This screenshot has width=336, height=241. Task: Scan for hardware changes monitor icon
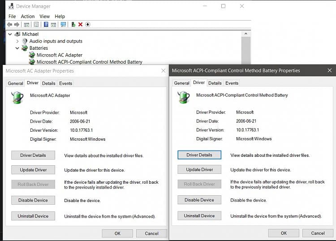click(x=63, y=25)
